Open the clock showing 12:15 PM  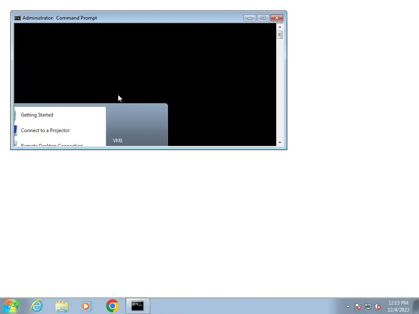coord(398,306)
